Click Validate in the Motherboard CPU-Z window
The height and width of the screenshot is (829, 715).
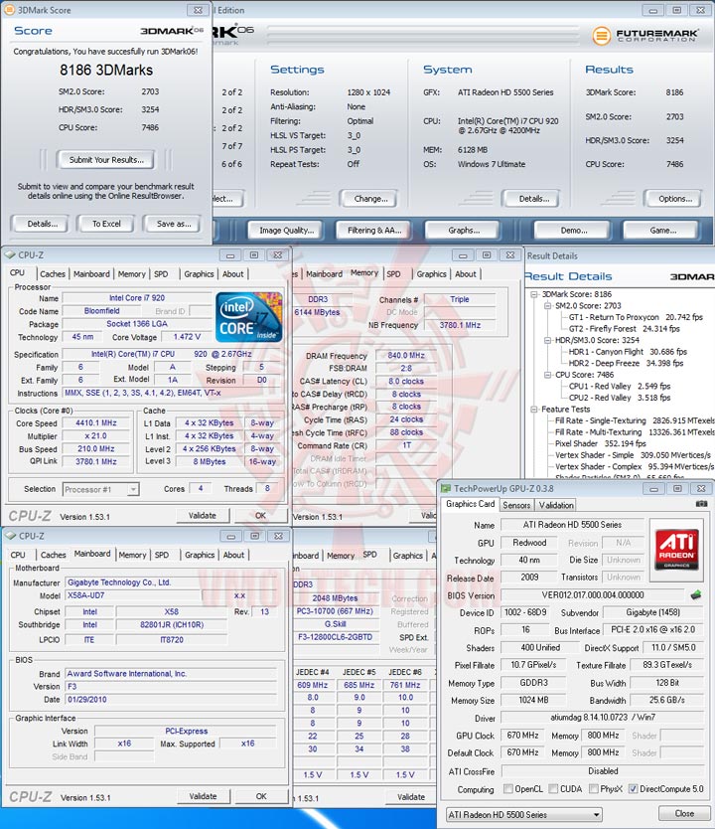(x=203, y=796)
